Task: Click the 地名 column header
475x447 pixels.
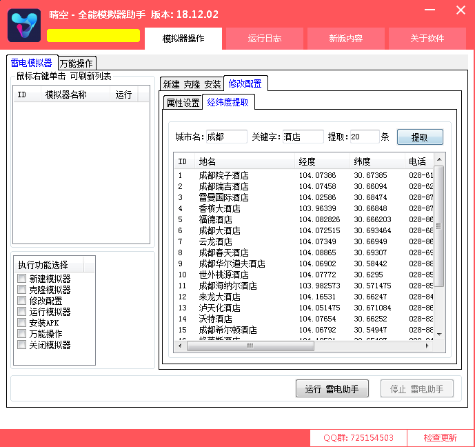Action: pos(245,161)
